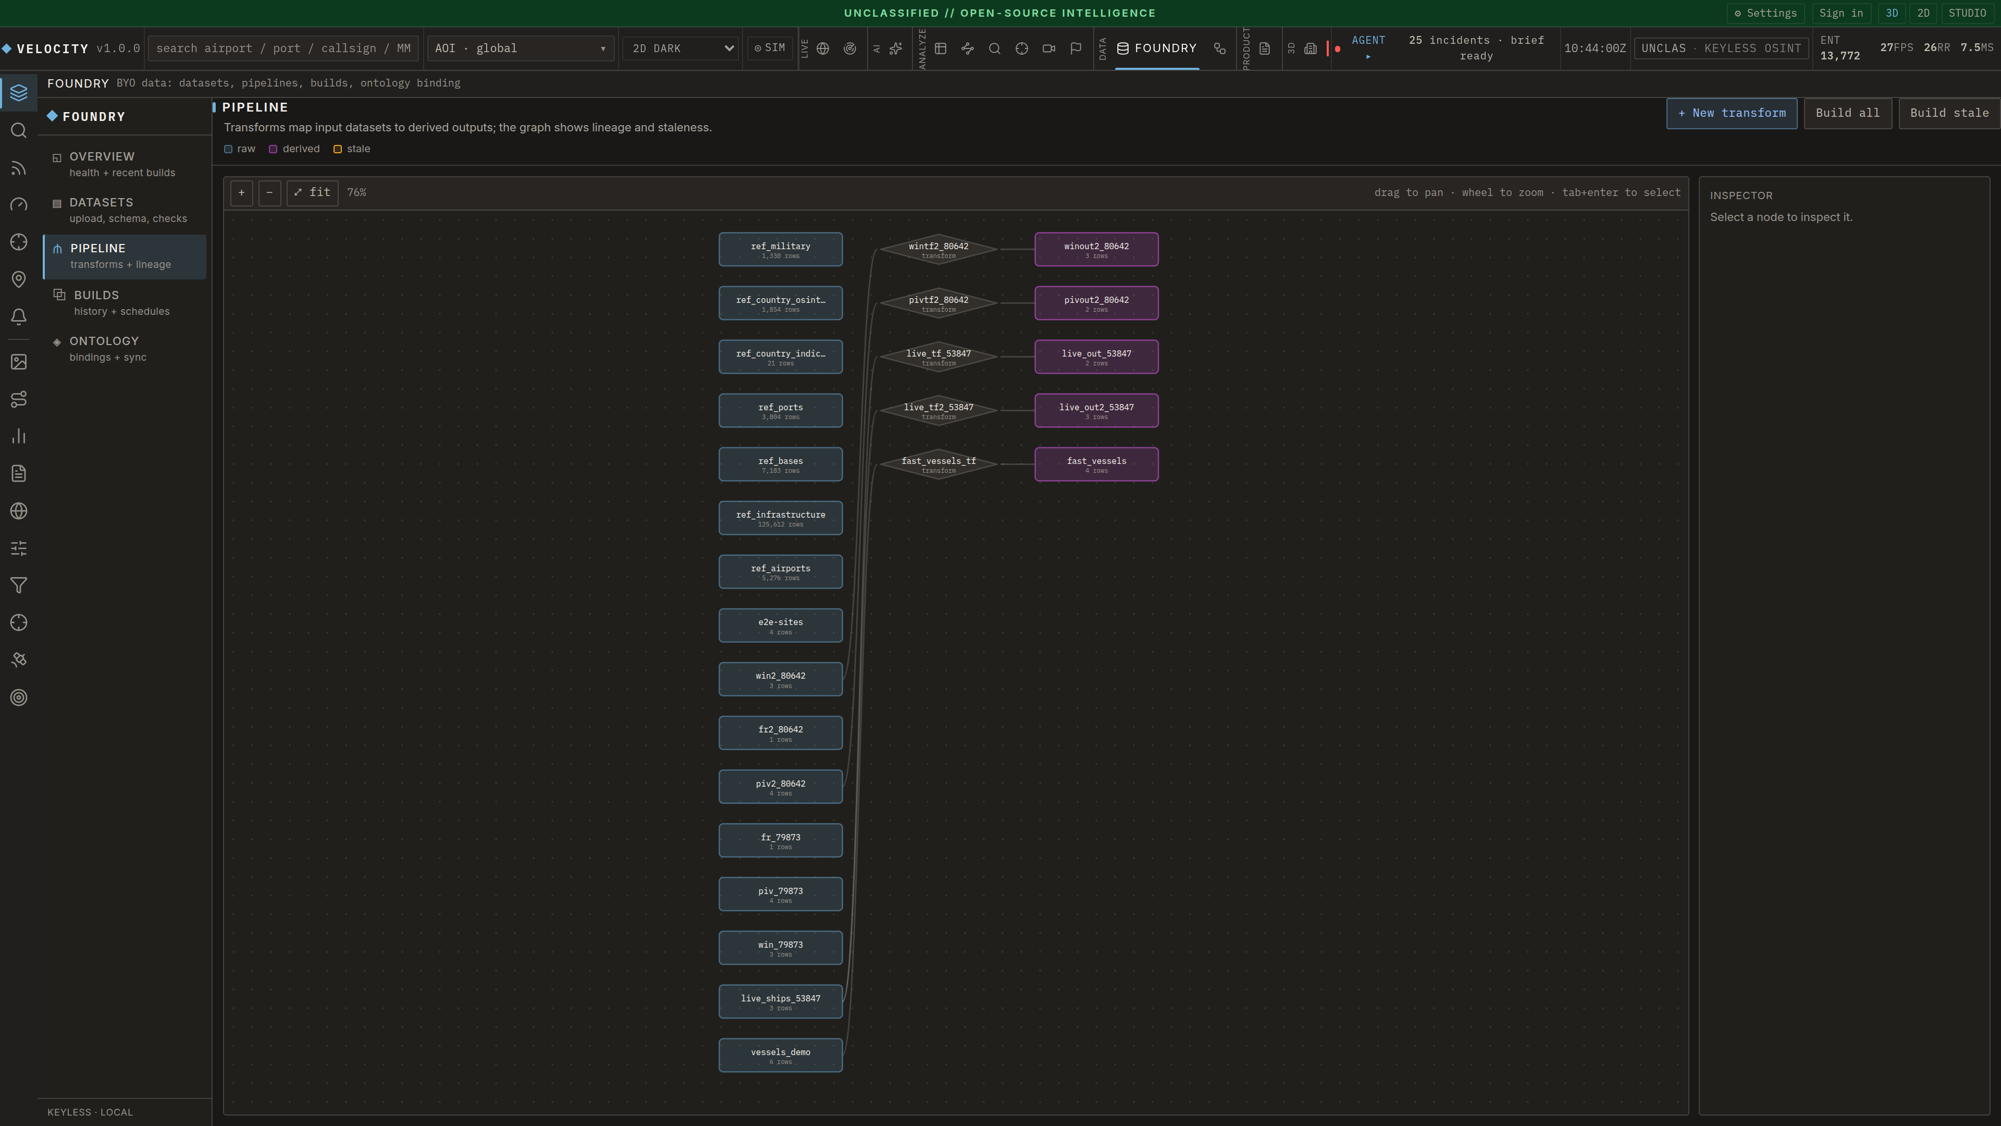Open OVERVIEW health + recent builds
Viewport: 2001px width, 1126px height.
pos(125,164)
